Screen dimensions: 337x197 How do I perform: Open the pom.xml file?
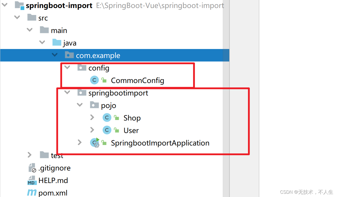(53, 193)
